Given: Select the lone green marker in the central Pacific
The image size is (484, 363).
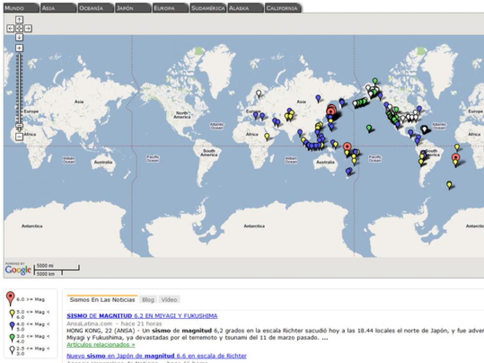Looking at the screenshot, I should (369, 128).
